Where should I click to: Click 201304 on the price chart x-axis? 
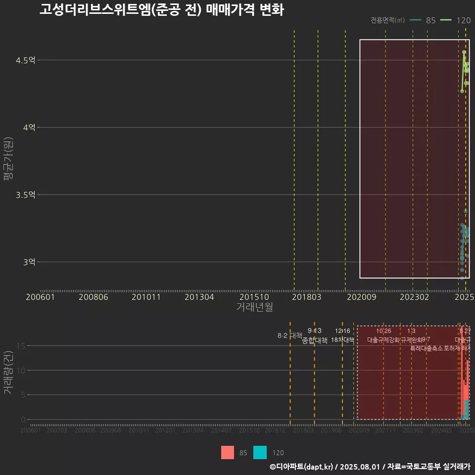coord(199,297)
